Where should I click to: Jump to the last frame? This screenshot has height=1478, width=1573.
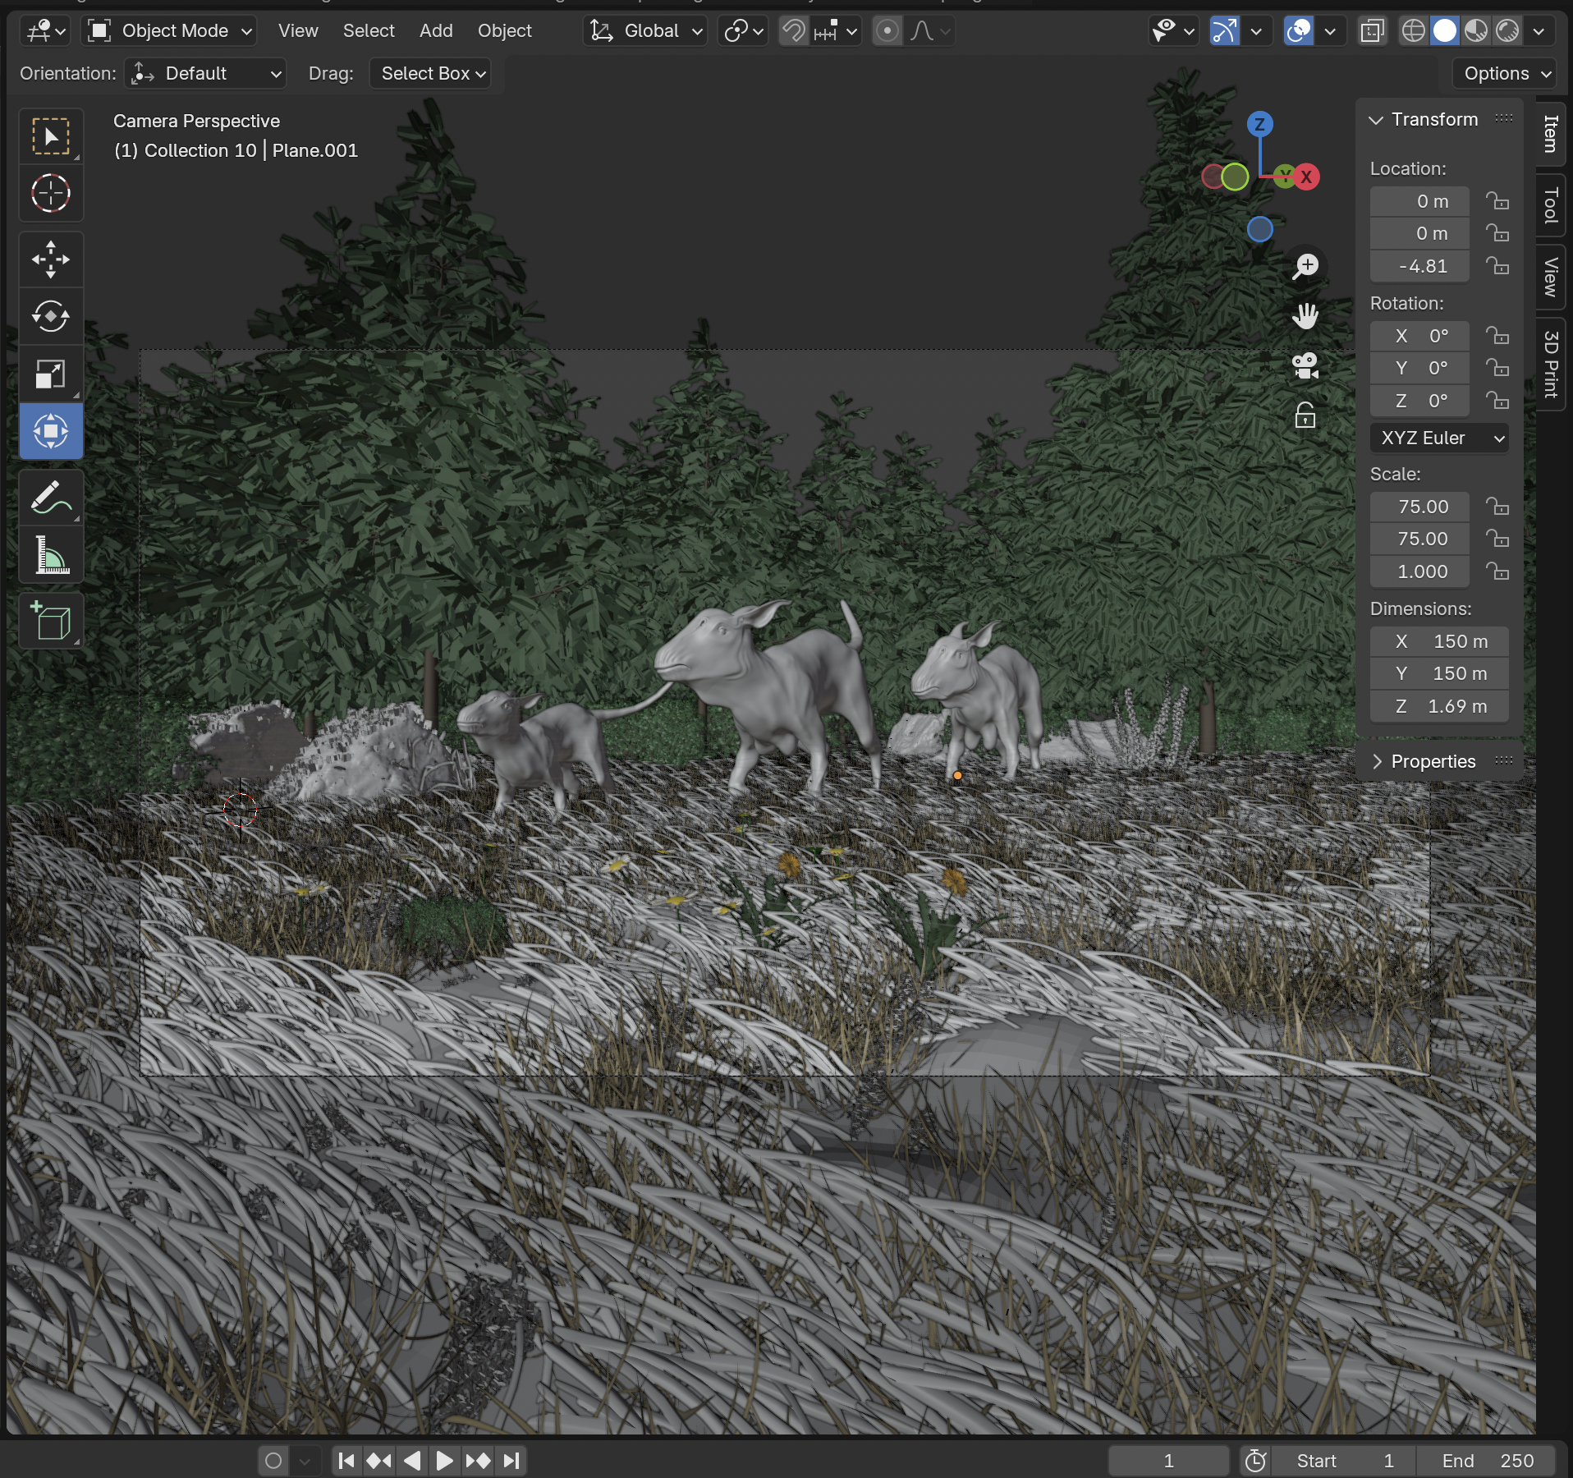coord(511,1461)
